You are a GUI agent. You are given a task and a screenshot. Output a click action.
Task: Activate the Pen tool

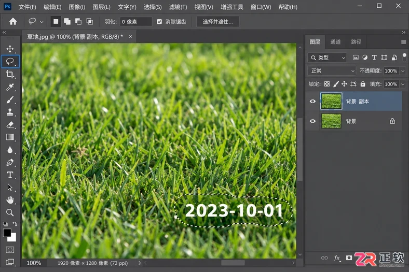click(x=10, y=162)
